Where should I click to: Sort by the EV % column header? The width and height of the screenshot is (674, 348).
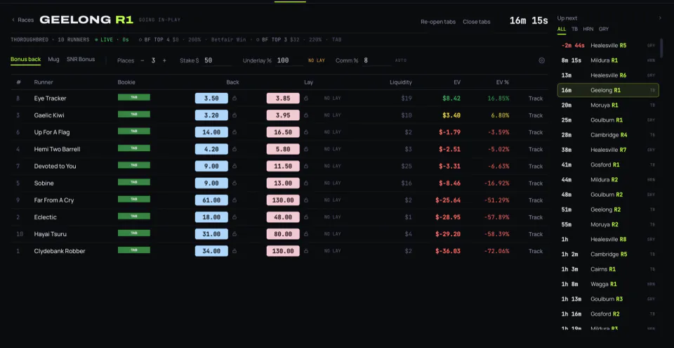click(x=503, y=82)
